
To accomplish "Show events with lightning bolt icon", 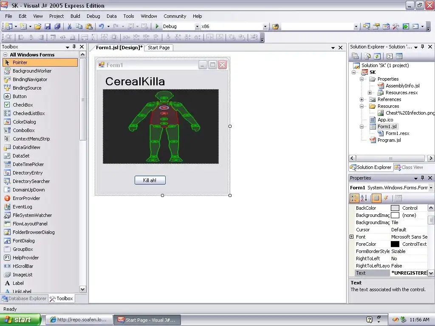I will (386, 198).
